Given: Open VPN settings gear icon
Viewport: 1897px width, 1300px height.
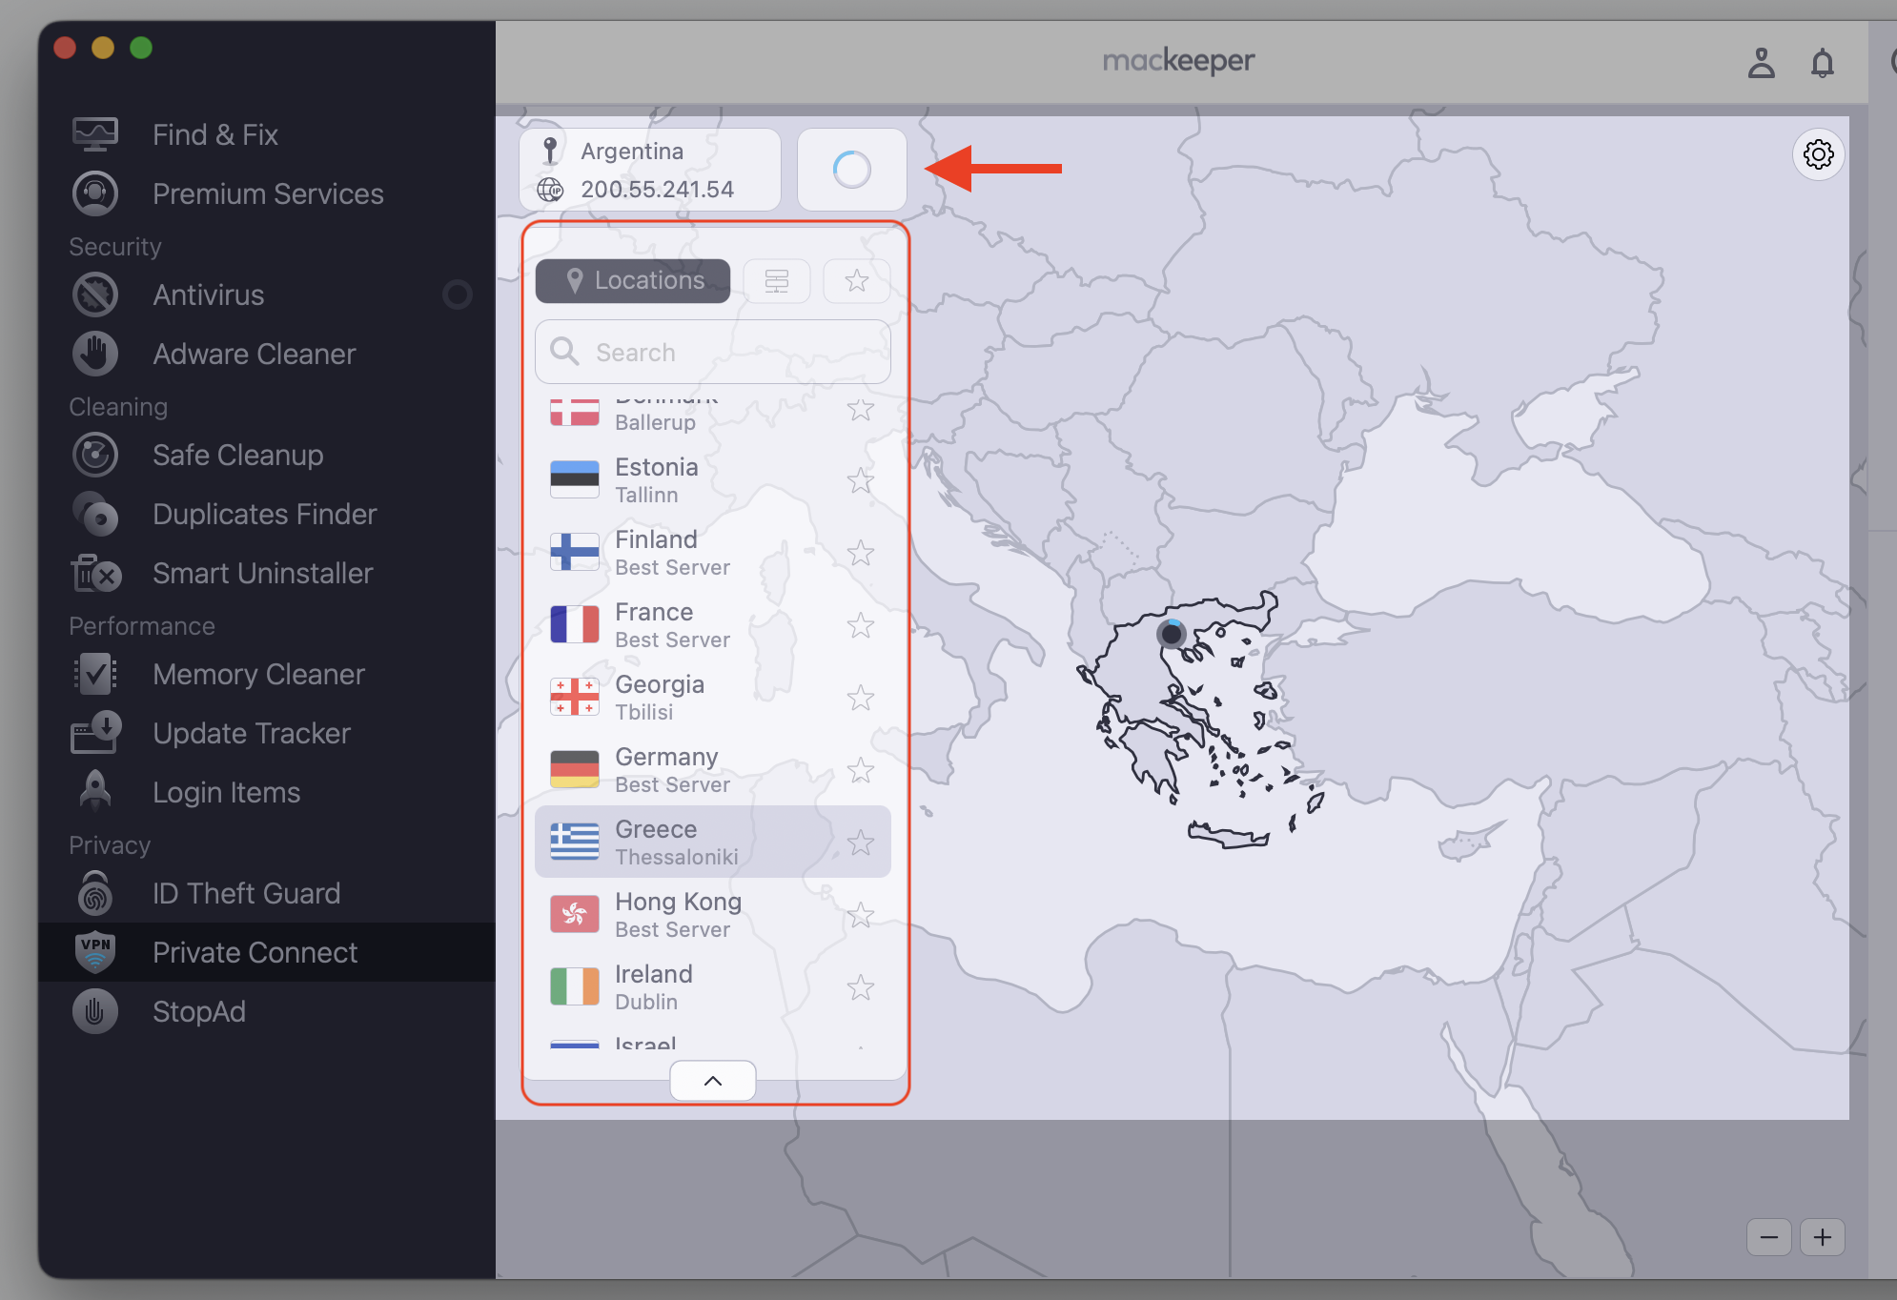Looking at the screenshot, I should (x=1818, y=154).
